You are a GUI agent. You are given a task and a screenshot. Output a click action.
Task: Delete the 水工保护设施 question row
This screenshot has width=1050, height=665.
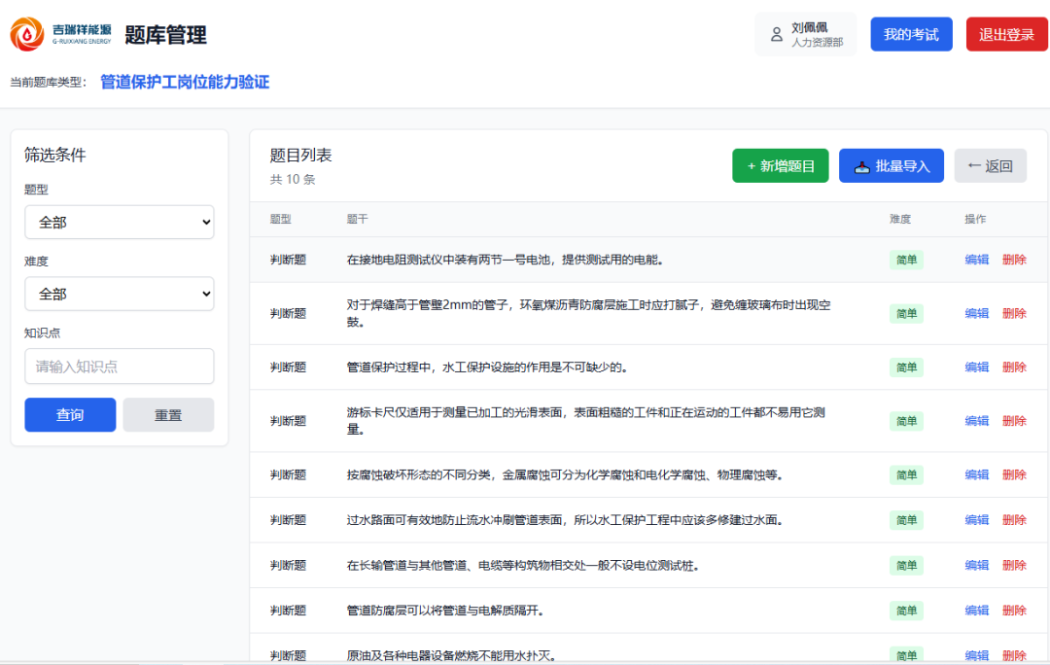tap(1014, 367)
